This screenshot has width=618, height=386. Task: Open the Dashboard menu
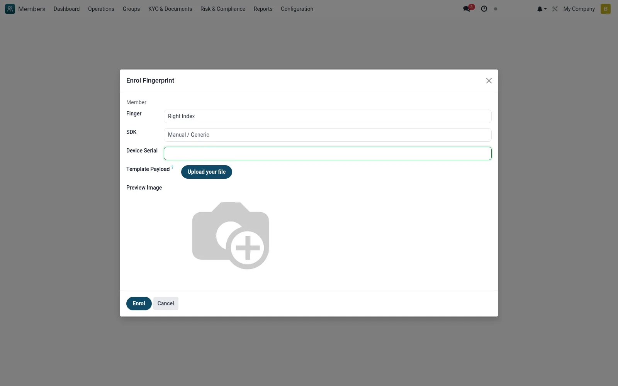click(66, 9)
